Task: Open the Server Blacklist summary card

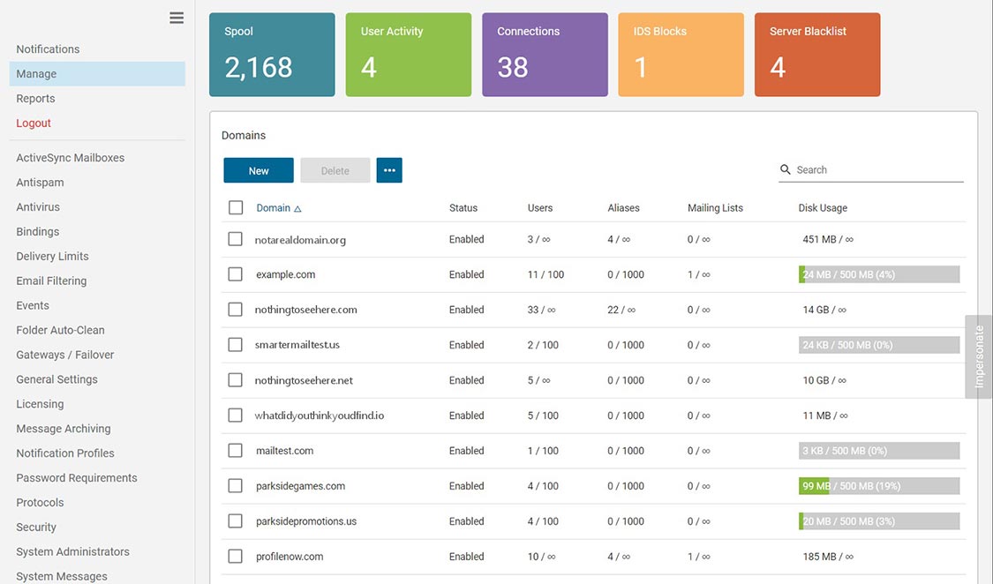Action: point(817,55)
